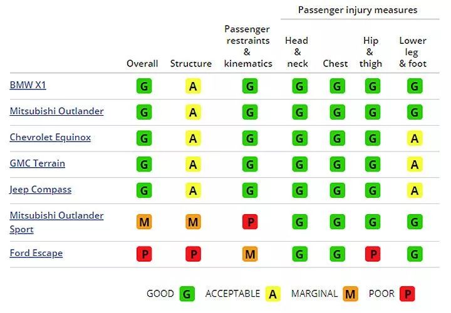Click the Passenger injury measures header

point(357,10)
